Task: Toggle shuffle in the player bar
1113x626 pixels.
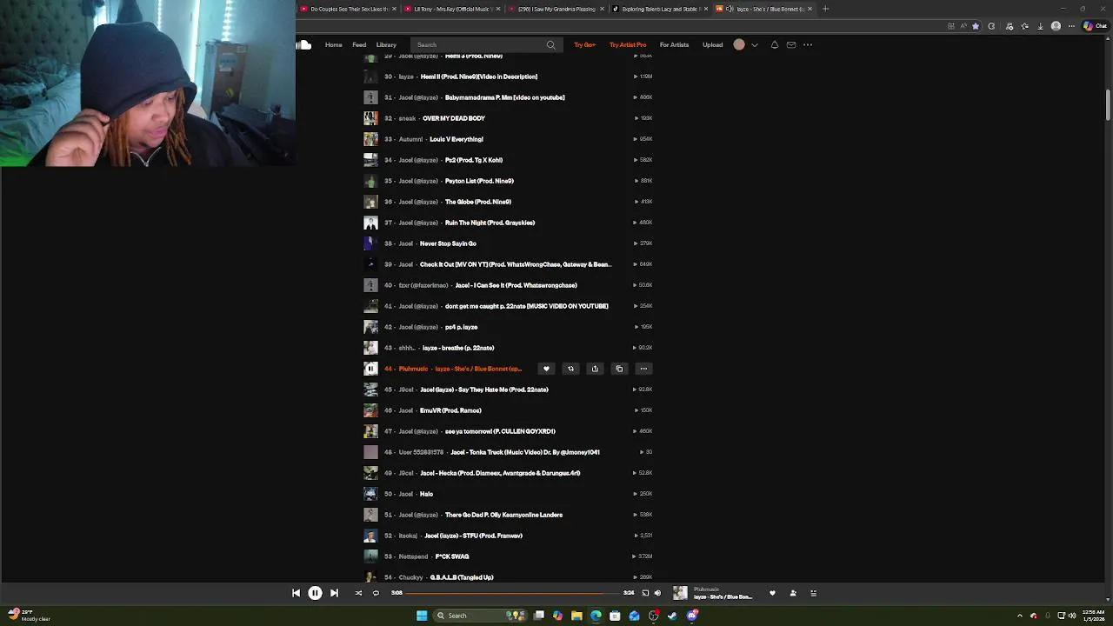Action: tap(358, 593)
